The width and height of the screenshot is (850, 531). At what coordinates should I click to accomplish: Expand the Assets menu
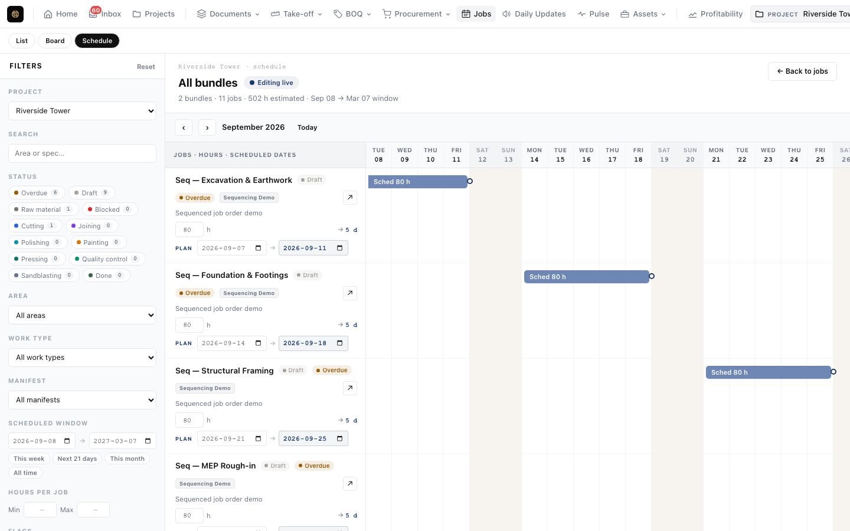643,14
